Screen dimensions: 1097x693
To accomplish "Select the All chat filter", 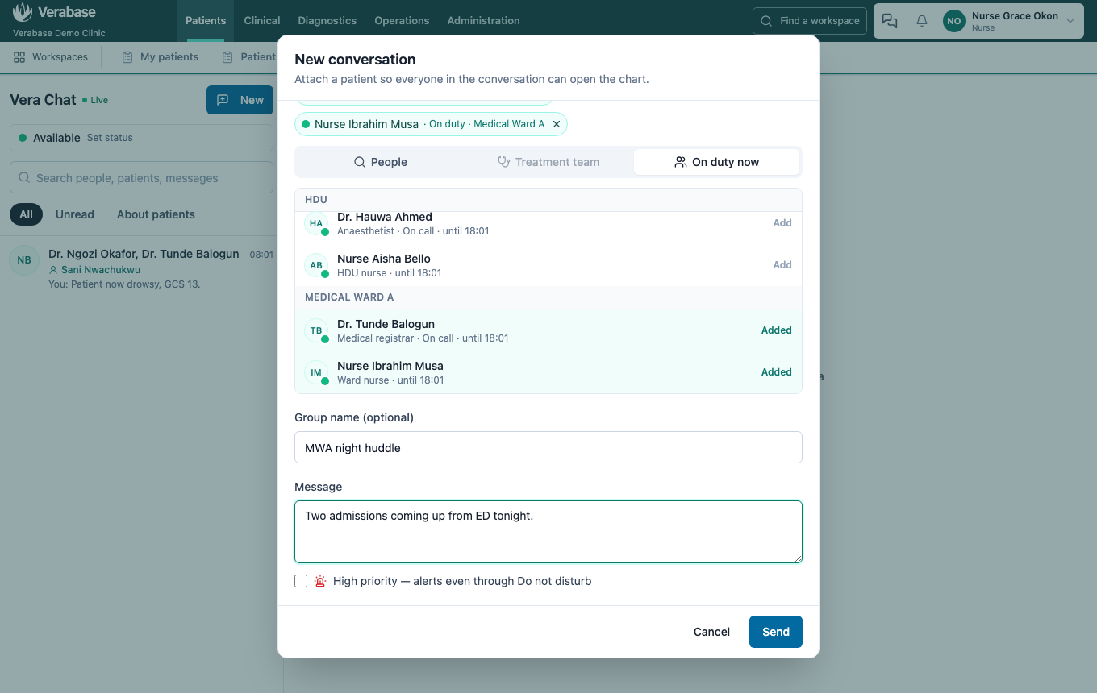I will [26, 214].
